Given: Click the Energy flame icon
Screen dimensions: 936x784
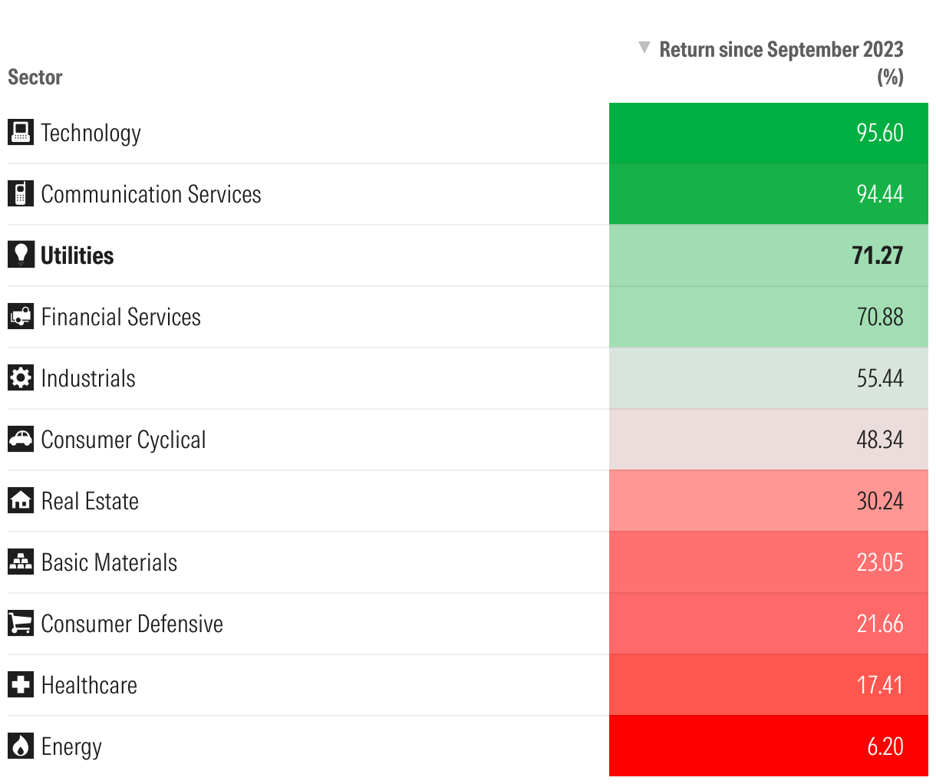Looking at the screenshot, I should (21, 746).
